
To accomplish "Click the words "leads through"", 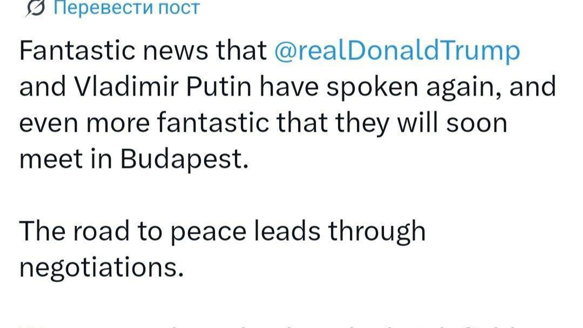I will point(339,231).
